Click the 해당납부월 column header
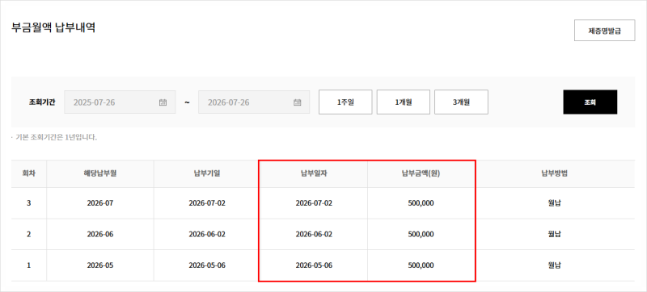Screen dimensions: 647x292 tap(100, 173)
